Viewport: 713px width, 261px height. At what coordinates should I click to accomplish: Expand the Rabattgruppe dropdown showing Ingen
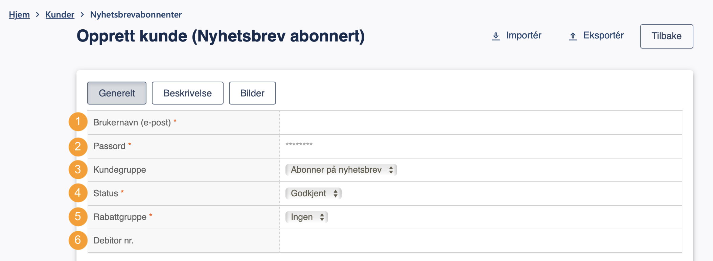(x=306, y=217)
